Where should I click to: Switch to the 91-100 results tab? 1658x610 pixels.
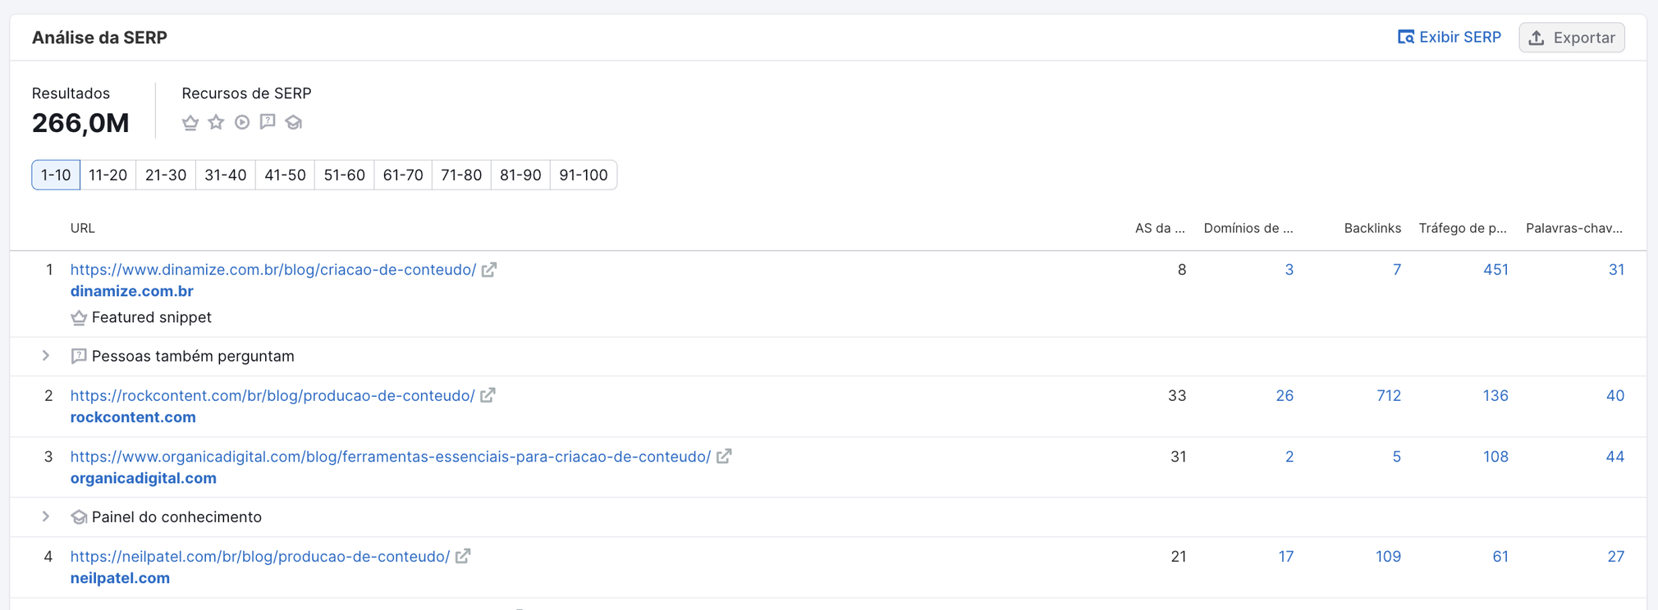point(584,175)
